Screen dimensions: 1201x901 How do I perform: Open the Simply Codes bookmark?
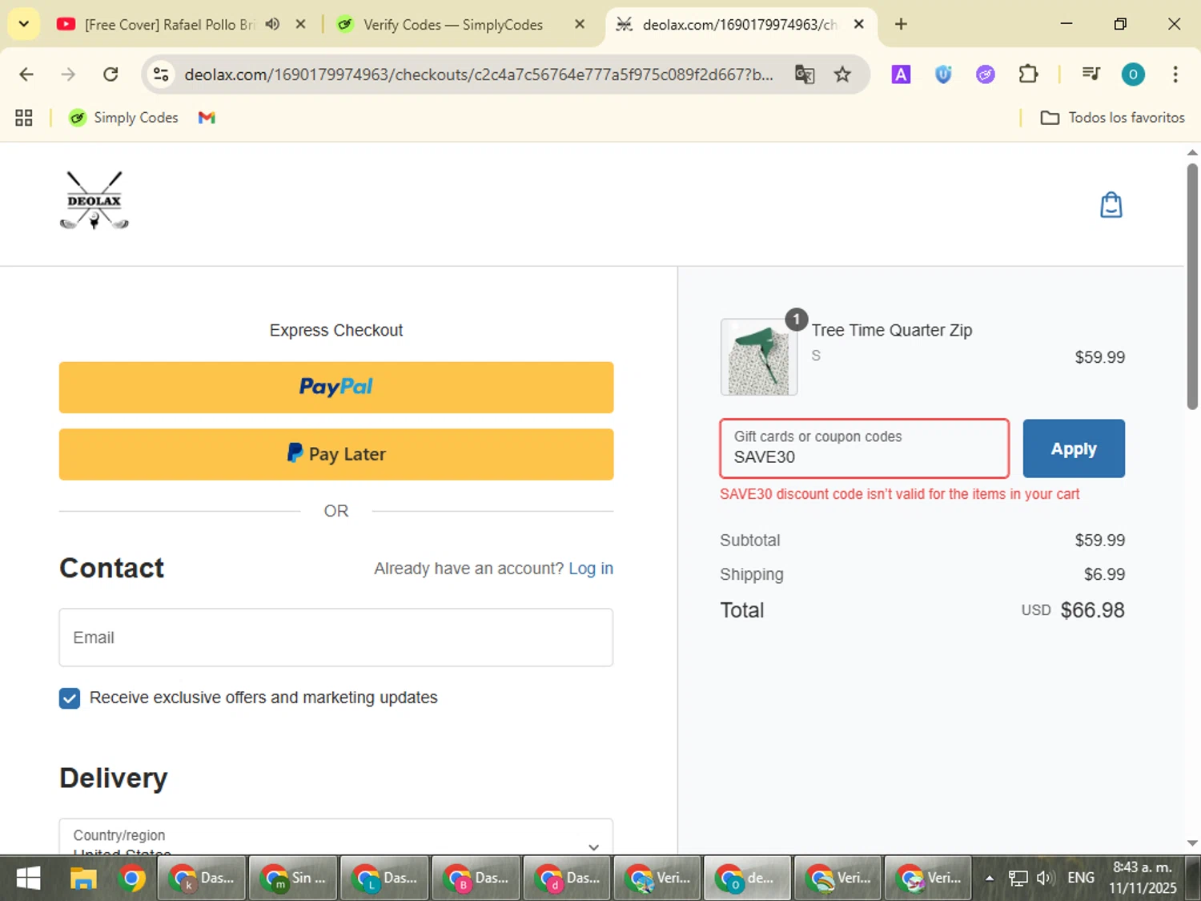tap(123, 118)
